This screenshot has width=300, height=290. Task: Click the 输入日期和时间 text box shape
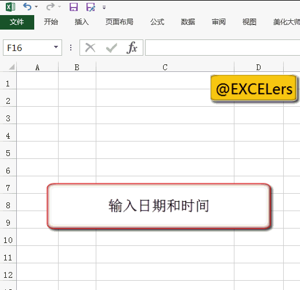pos(159,206)
